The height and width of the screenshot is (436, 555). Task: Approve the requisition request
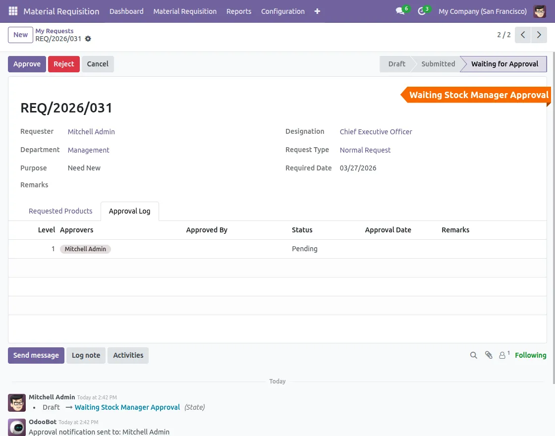tap(27, 64)
